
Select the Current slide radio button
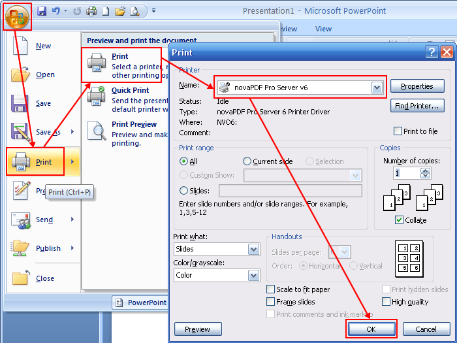[x=247, y=161]
